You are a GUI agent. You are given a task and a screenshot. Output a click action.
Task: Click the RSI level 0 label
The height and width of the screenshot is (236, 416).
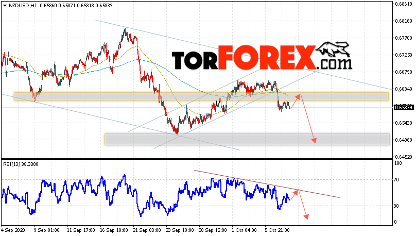pyautogui.click(x=395, y=222)
